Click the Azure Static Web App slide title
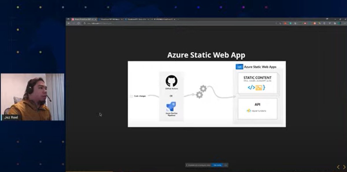Viewport: 347px width, 172px height. (x=206, y=55)
